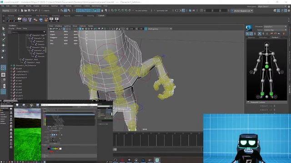Open the Windows menu in main menu bar
The image size is (291, 163).
45,6
